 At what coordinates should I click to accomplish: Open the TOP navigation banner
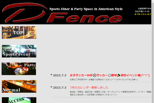pos(19,32)
